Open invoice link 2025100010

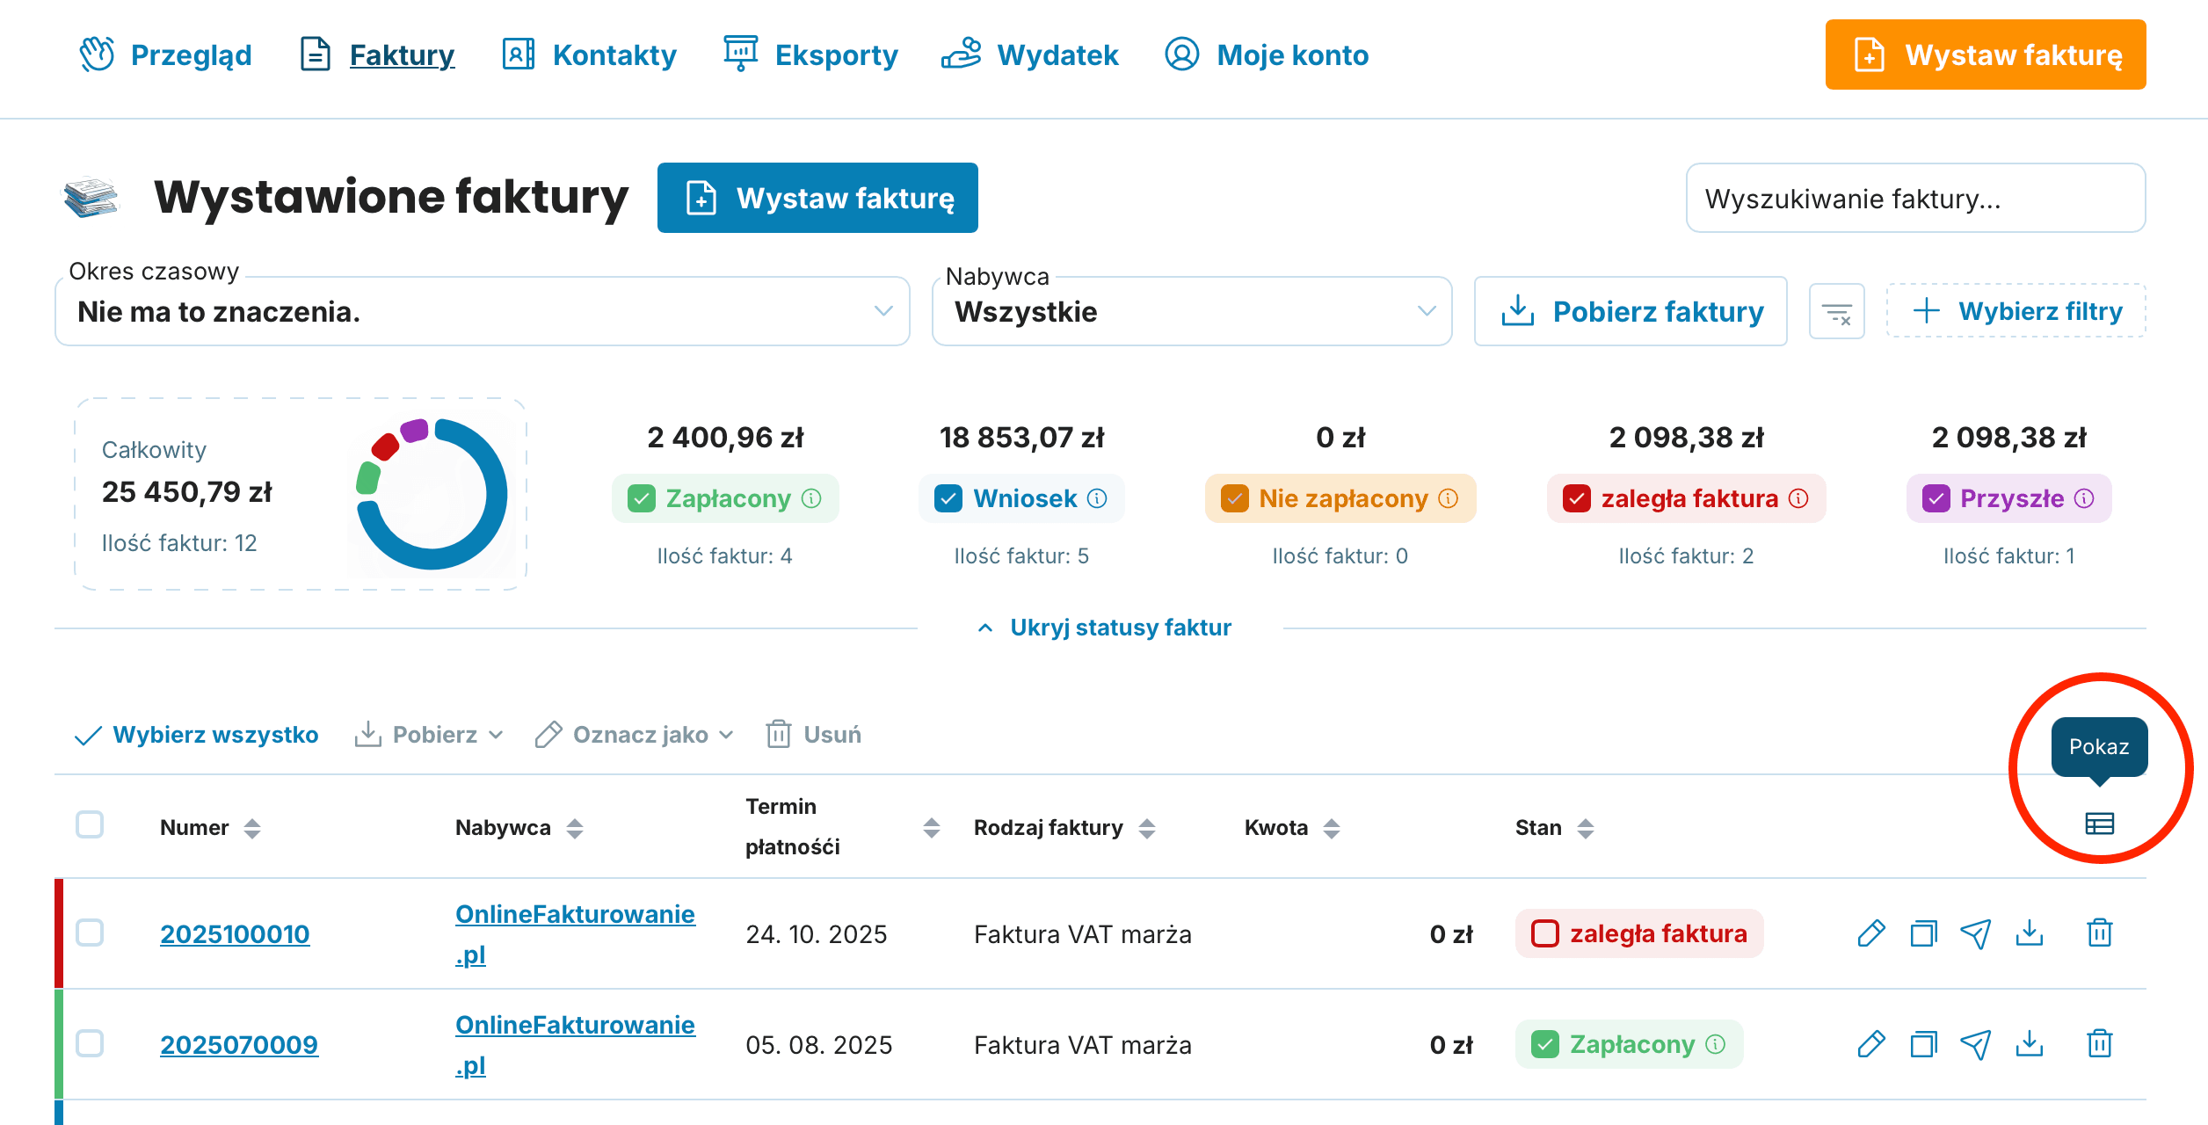tap(235, 933)
